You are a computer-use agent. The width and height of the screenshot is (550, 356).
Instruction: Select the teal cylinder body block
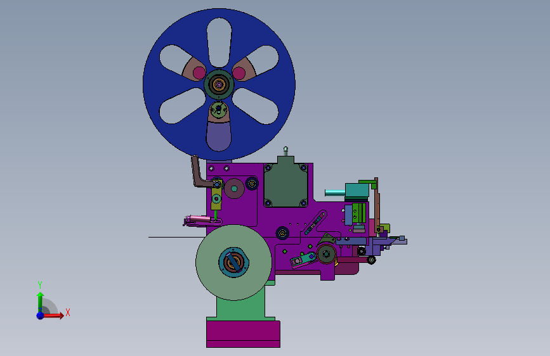coord(357,190)
